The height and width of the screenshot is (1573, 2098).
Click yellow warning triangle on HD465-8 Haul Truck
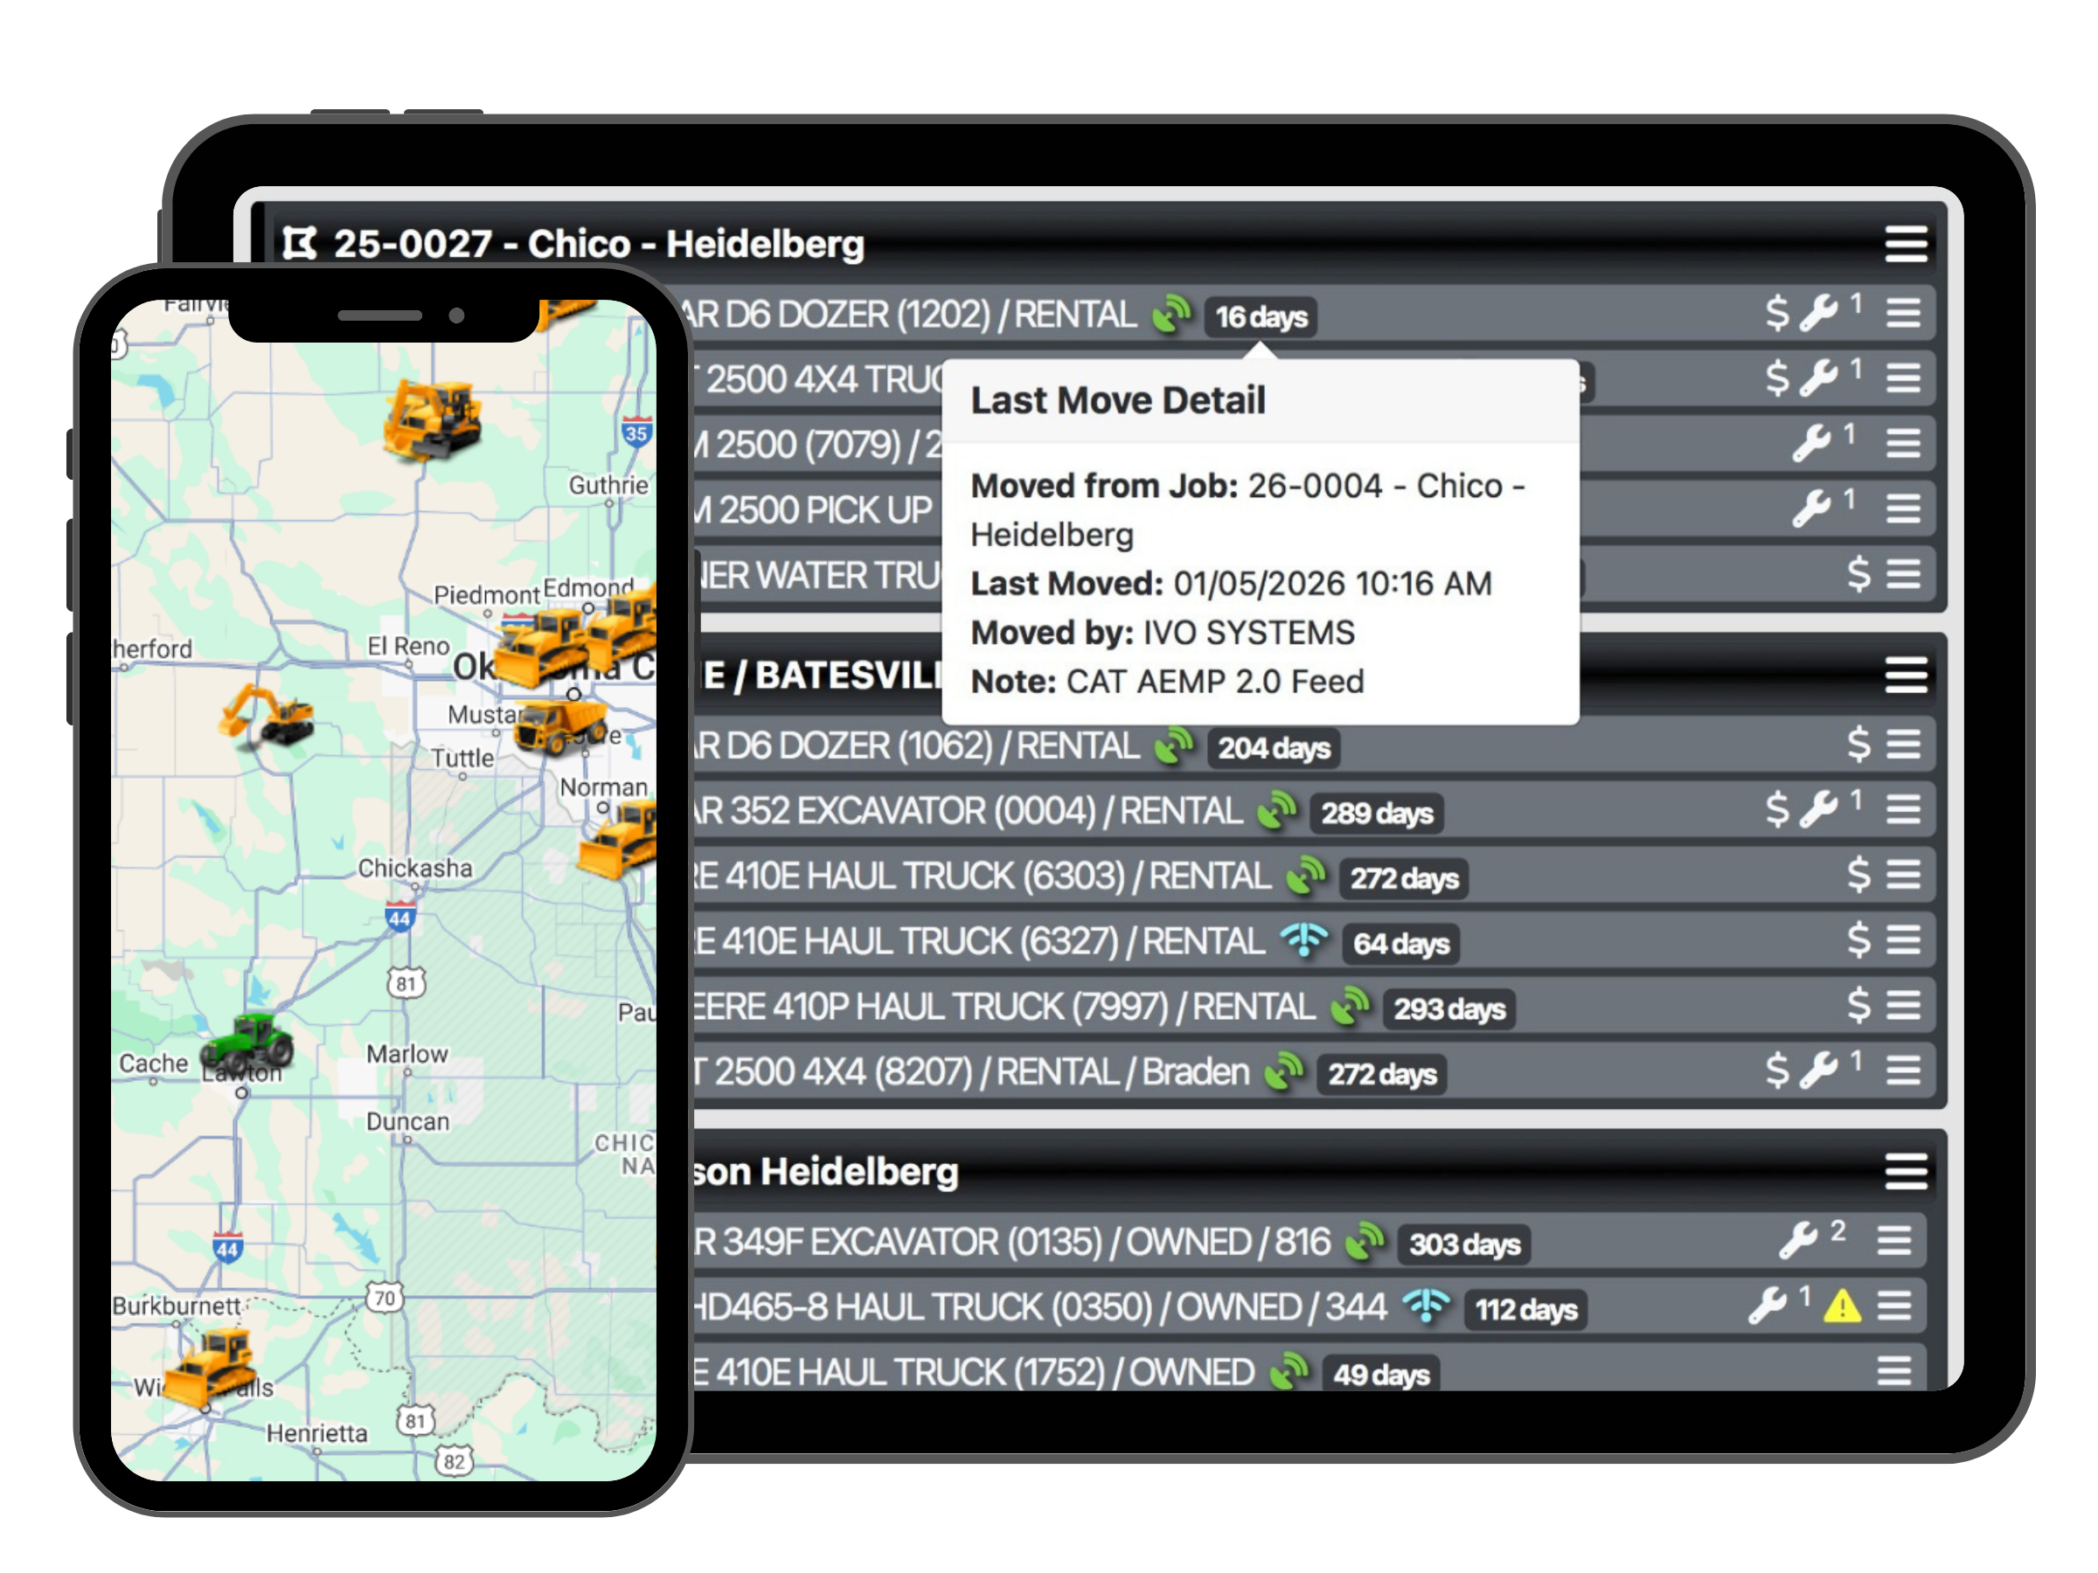point(1842,1306)
